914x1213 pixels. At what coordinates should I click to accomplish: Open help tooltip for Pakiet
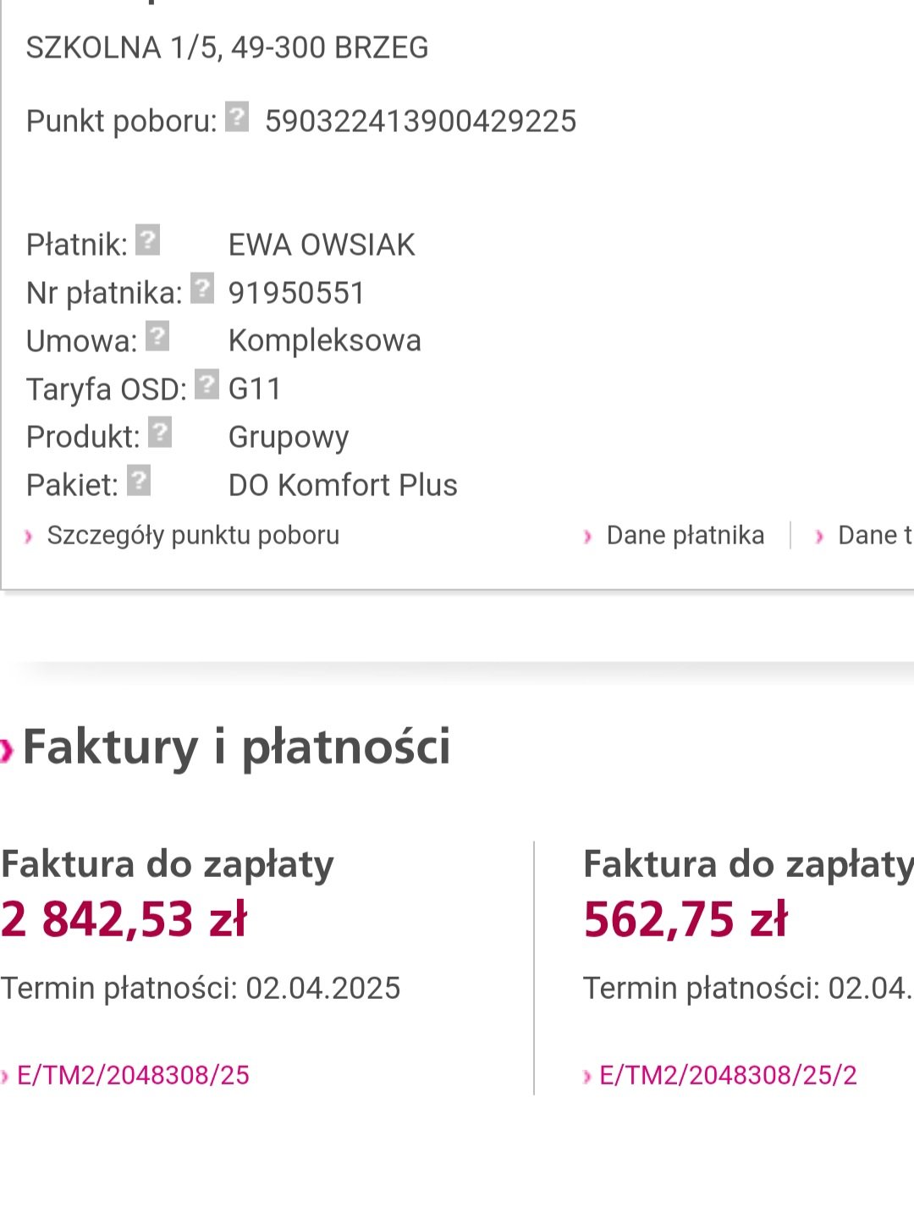point(139,480)
